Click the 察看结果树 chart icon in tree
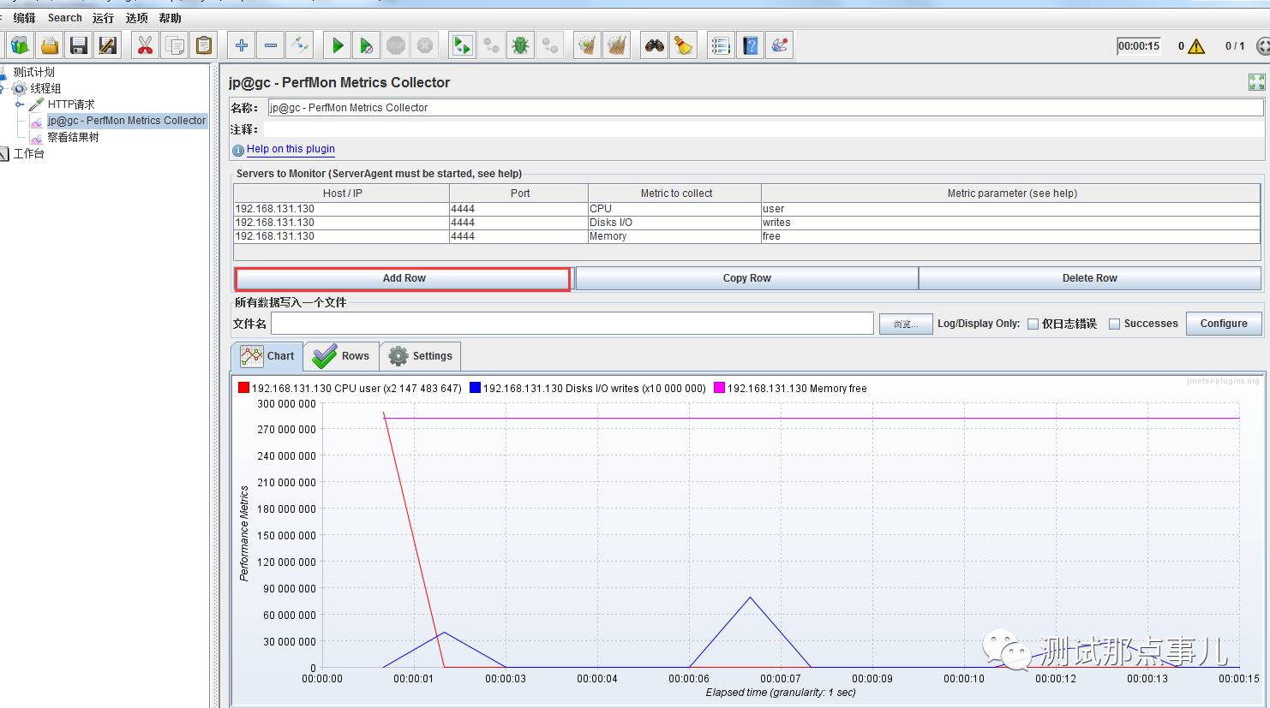This screenshot has height=708, width=1270. (x=37, y=137)
